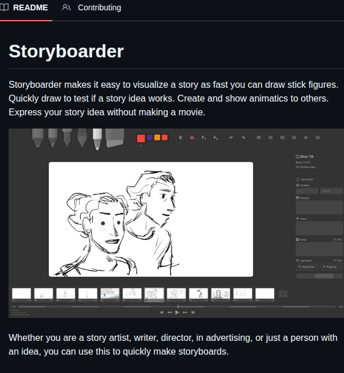Open the thumbnail of figure swinging a bat
The height and width of the screenshot is (373, 344).
point(198,294)
